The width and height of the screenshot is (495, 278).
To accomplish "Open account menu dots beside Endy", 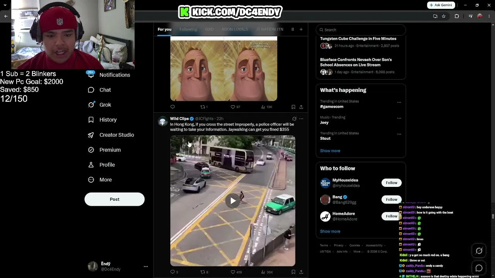I will pos(146,266).
